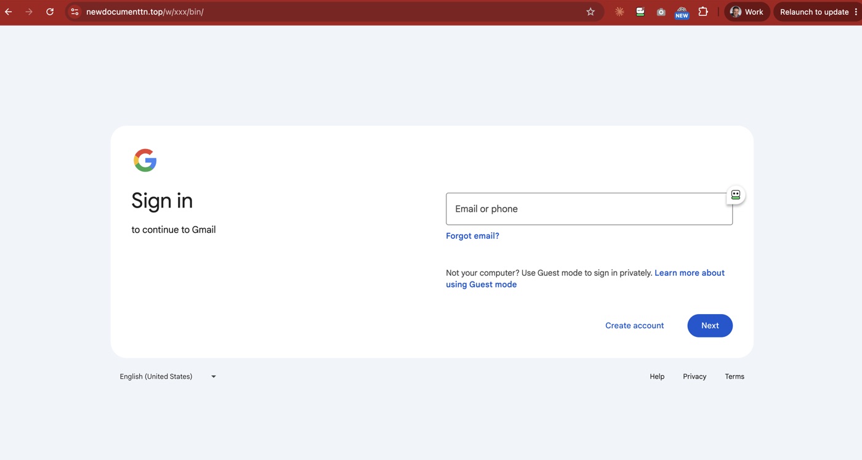Open the site information icon in address bar

coord(75,12)
